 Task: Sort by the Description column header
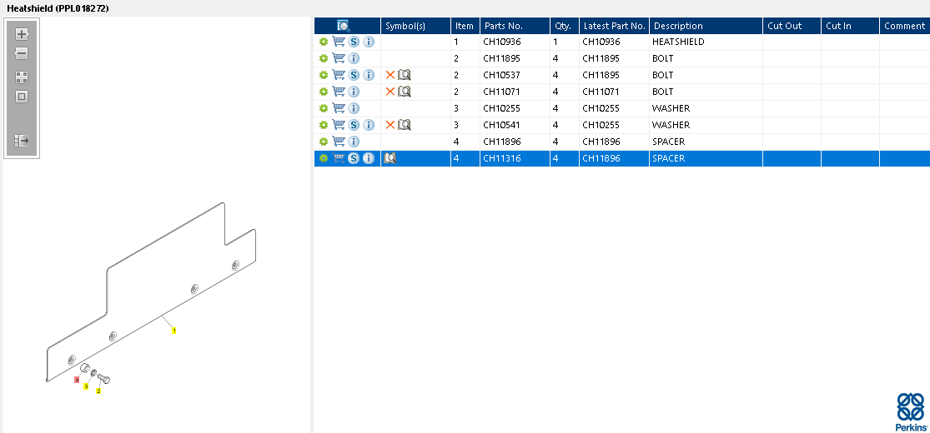(706, 26)
